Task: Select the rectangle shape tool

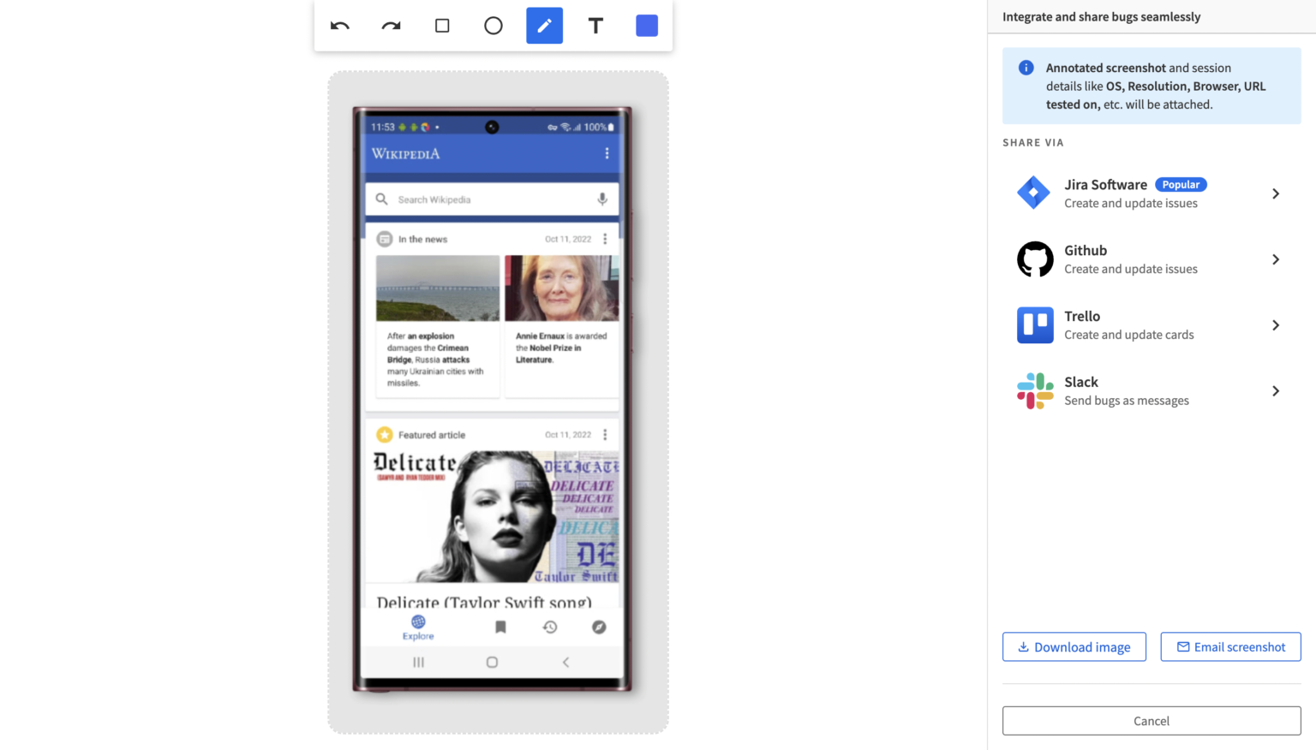Action: coord(442,26)
